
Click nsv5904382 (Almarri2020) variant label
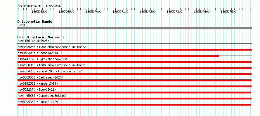[39, 102]
